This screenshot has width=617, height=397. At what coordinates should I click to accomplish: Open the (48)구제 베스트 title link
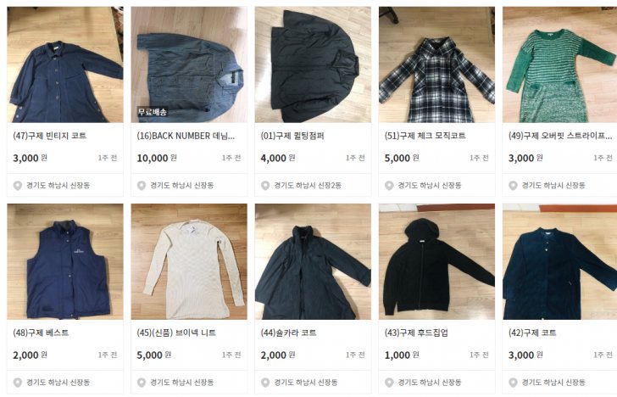tap(41, 333)
